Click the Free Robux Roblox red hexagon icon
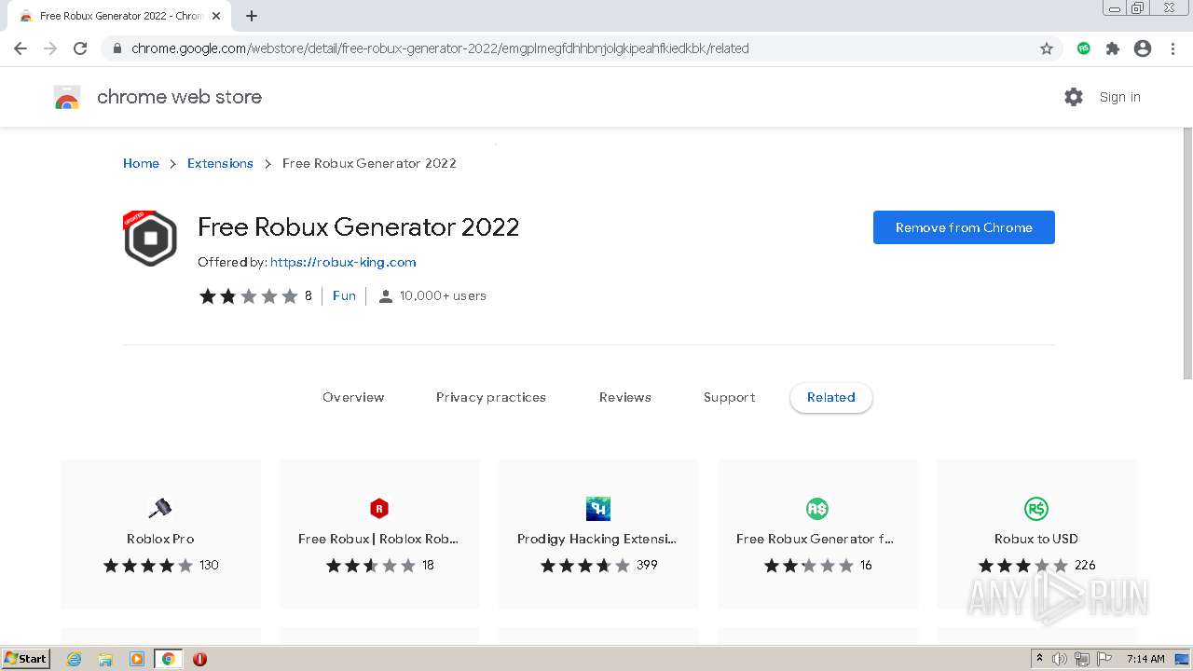The height and width of the screenshot is (671, 1193). coord(379,509)
